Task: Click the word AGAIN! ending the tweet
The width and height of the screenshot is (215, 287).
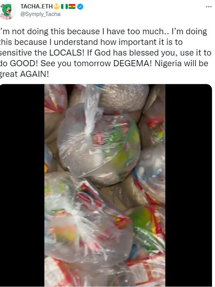Action: click(35, 74)
